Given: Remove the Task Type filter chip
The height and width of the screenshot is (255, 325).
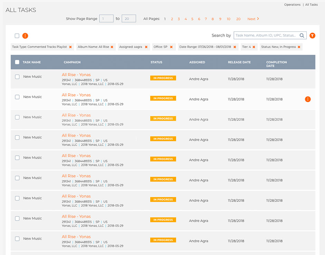Looking at the screenshot, I should point(70,47).
